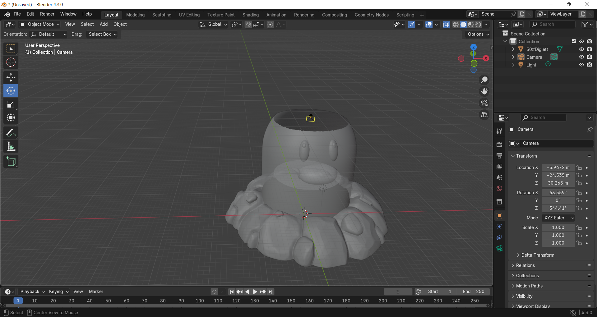Open the World properties tab
This screenshot has height=317, width=597.
[x=499, y=188]
